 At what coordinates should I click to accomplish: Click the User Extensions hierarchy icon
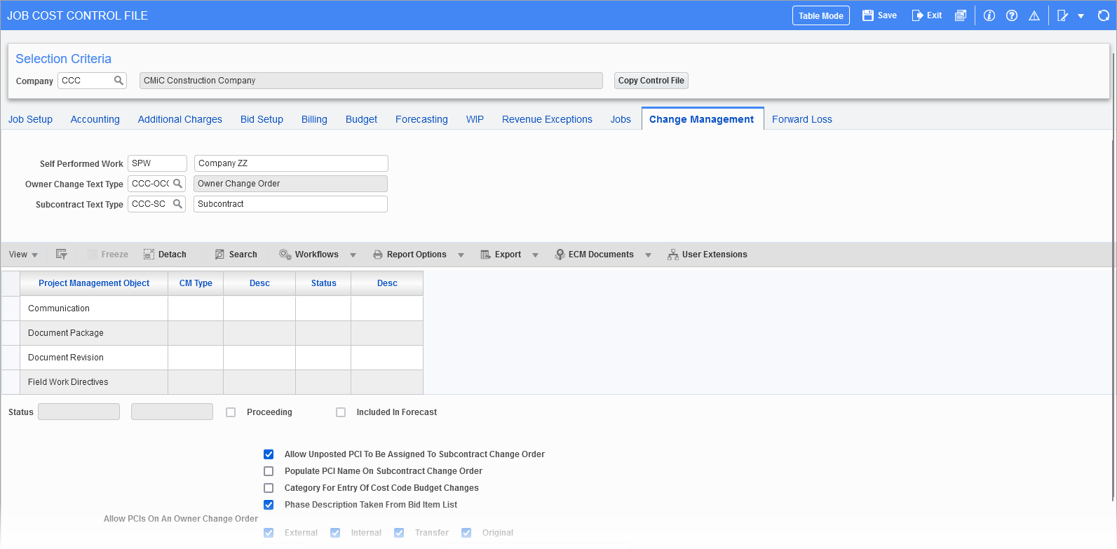click(673, 255)
